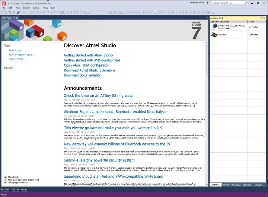Switch to the Solution Explorer tab
Image resolution: width=268 pixels, height=197 pixels.
pos(259,185)
